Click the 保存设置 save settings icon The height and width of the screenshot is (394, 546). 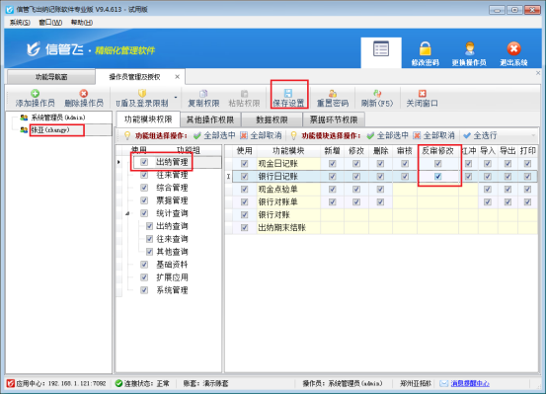(x=288, y=93)
